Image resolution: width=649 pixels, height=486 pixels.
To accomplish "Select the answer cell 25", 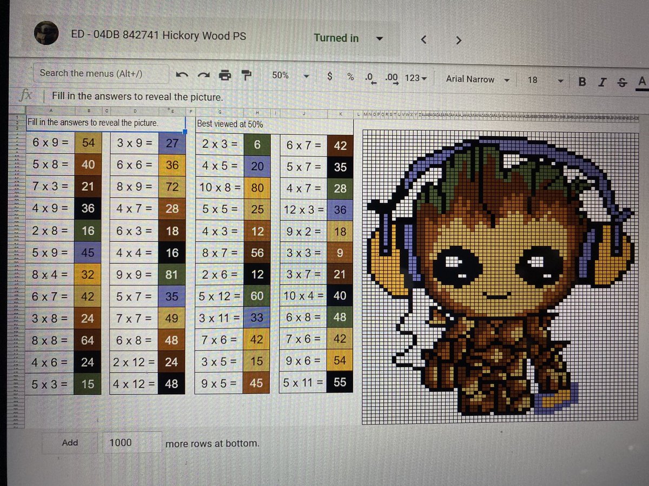I will point(257,210).
